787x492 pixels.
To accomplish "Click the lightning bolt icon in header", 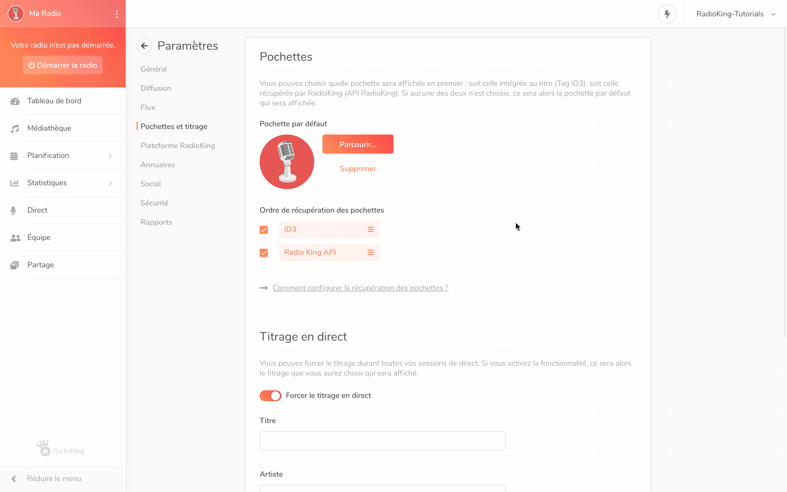I will click(x=667, y=14).
